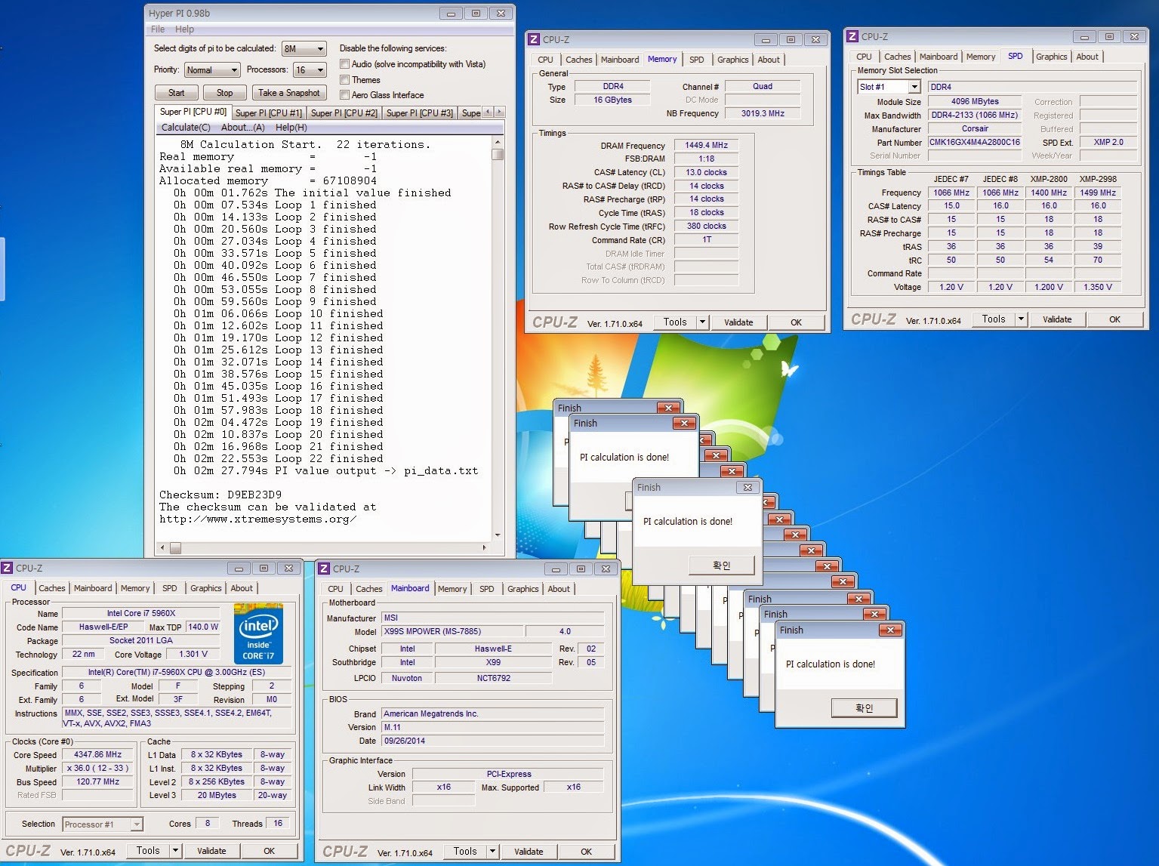1159x866 pixels.
Task: Click the Stop button in Hyper PI
Action: click(x=225, y=93)
